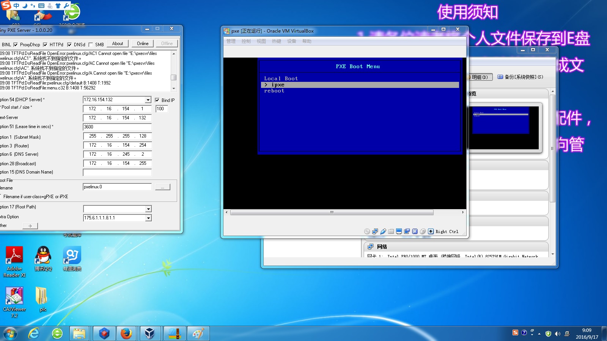
Task: Click the boot filename pxelinux.0 field
Action: (x=117, y=187)
